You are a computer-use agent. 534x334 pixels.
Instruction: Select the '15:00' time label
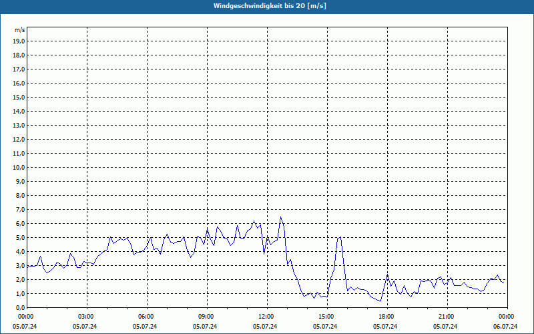pyautogui.click(x=327, y=317)
